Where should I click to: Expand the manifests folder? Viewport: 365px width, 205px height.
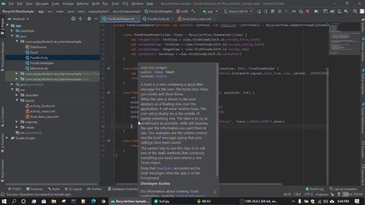coord(12,31)
